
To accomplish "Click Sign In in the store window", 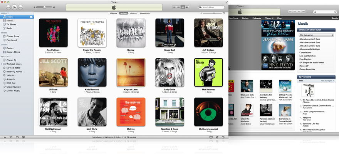I will 335,18.
